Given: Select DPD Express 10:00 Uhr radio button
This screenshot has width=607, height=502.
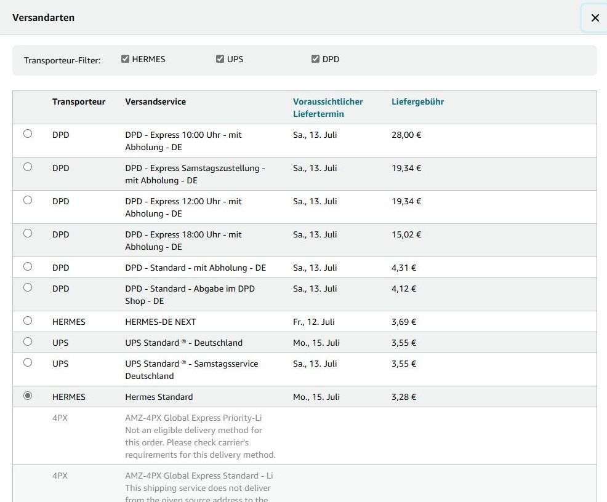Looking at the screenshot, I should [28, 133].
